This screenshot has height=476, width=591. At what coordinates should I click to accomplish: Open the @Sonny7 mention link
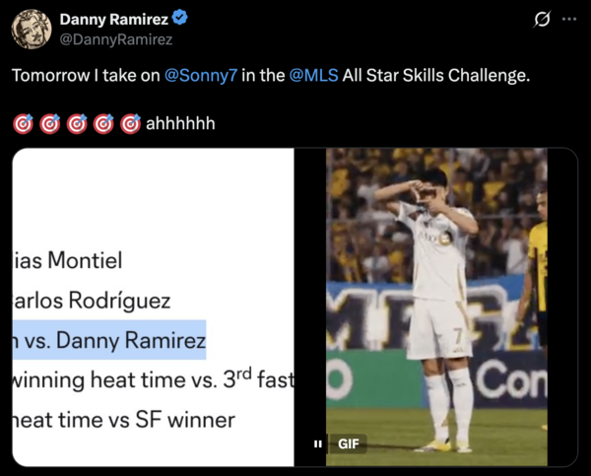click(201, 76)
